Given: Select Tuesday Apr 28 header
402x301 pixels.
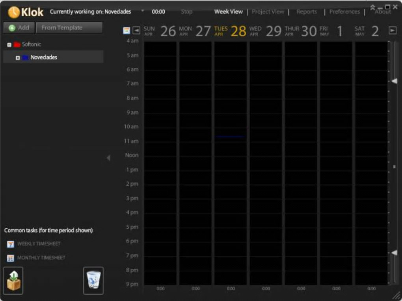Looking at the screenshot, I should (230, 31).
